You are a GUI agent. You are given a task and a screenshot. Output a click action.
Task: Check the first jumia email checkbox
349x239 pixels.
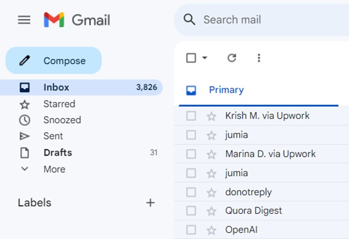point(191,135)
